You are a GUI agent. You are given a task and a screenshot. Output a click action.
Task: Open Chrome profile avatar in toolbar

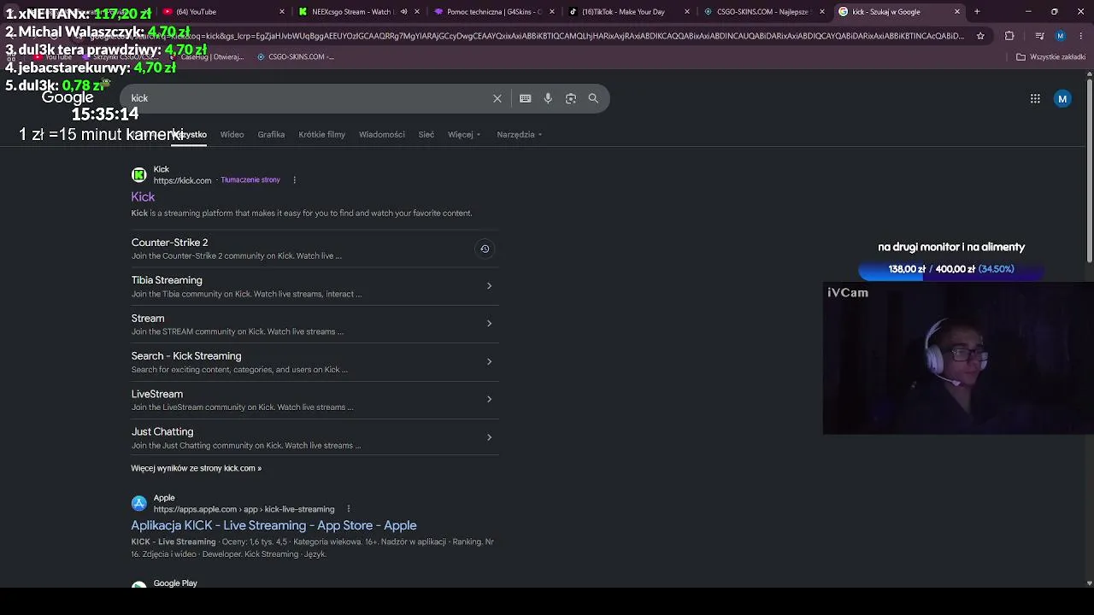point(1061,36)
